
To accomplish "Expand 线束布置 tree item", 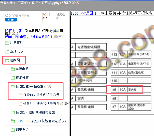I will click(x=22, y=130).
